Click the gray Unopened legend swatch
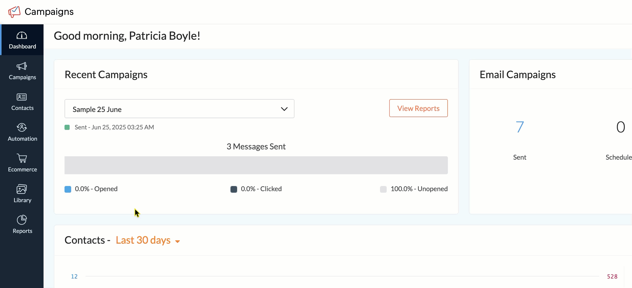 pos(383,189)
